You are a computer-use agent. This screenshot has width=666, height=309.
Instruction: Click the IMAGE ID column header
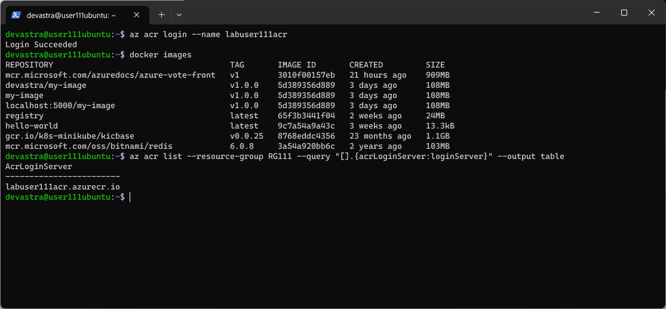coord(297,65)
